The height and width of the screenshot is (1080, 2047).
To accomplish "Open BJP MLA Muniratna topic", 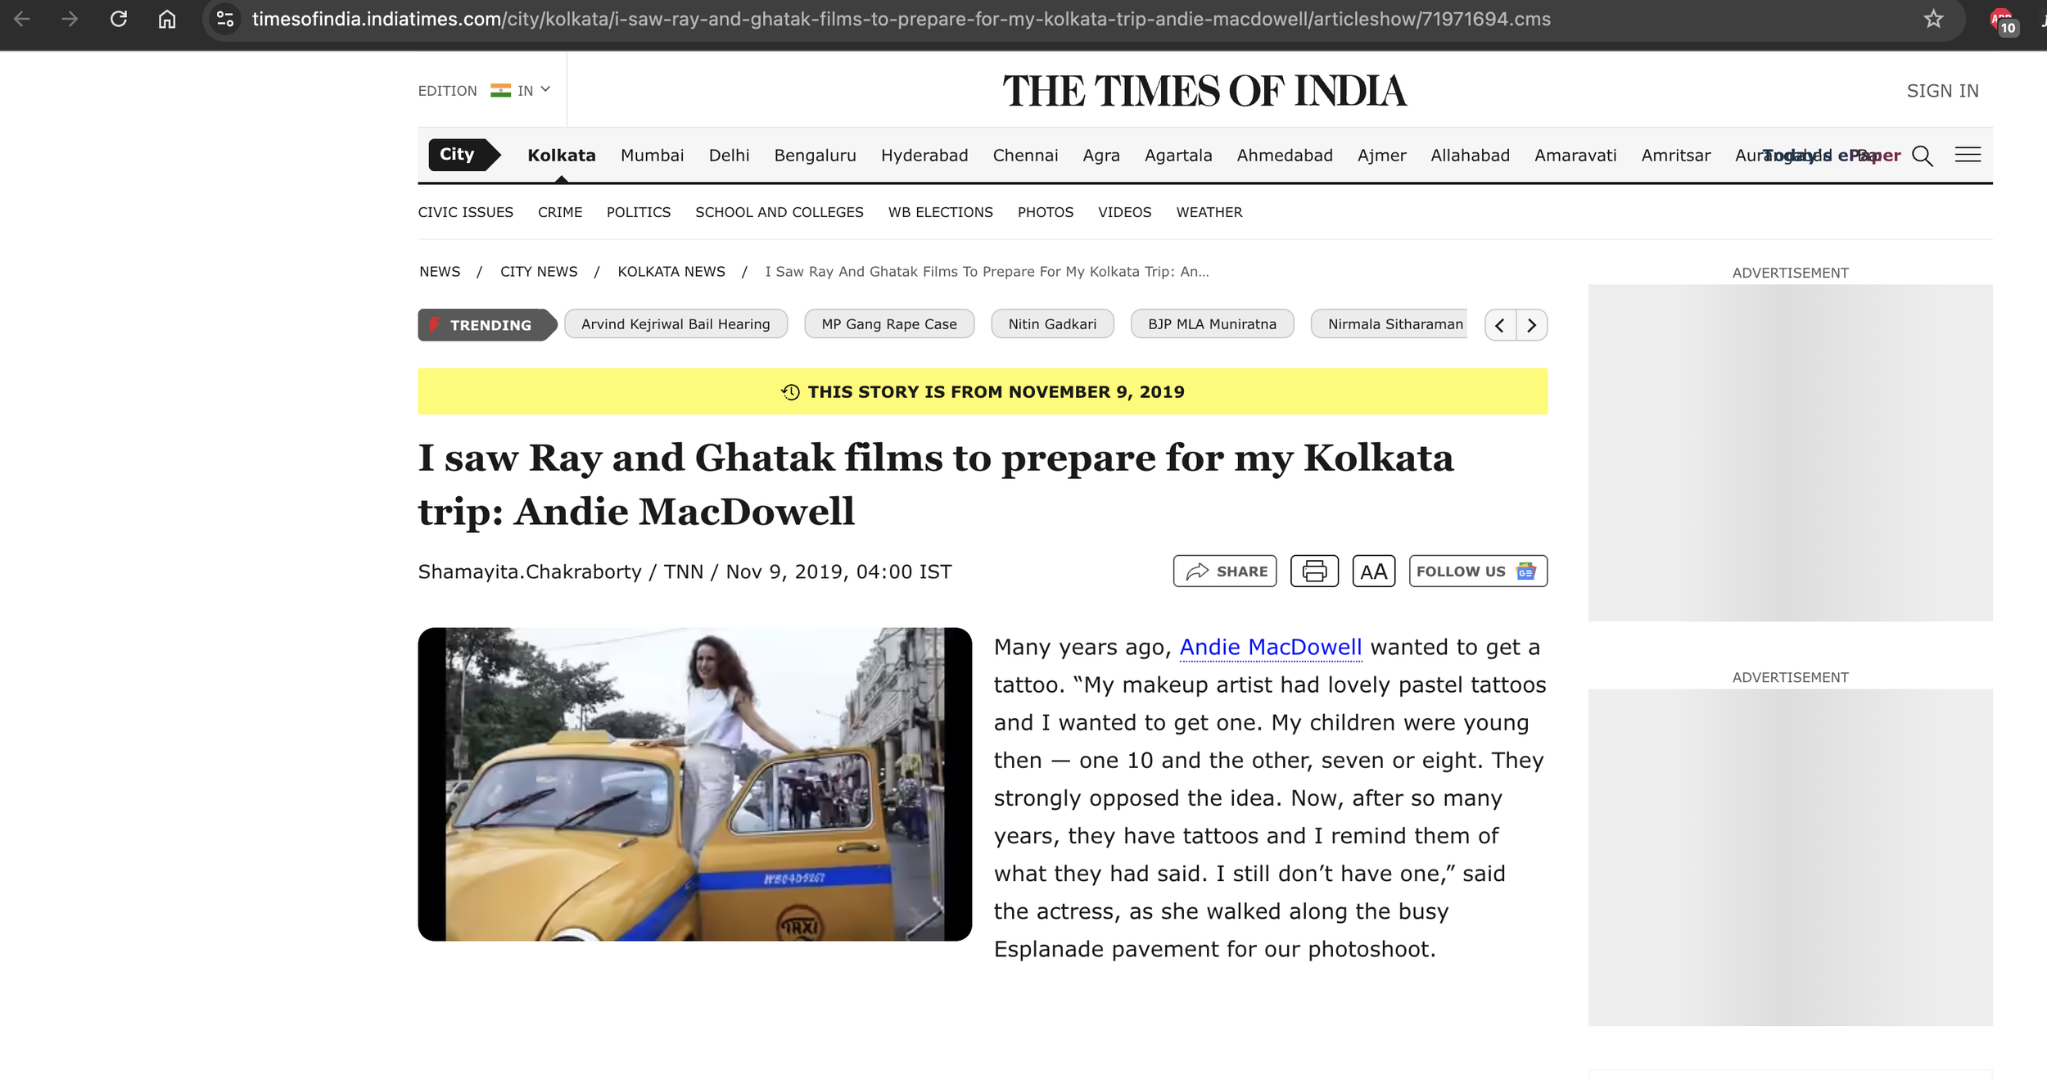I will click(1212, 324).
